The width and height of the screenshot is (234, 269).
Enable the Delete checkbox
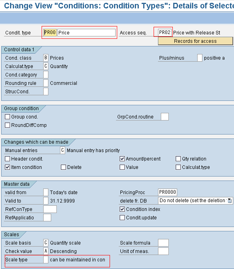[x=63, y=167]
